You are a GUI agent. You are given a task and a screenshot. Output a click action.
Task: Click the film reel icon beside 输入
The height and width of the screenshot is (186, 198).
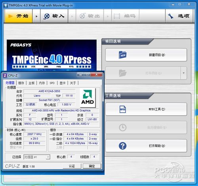click(x=47, y=16)
